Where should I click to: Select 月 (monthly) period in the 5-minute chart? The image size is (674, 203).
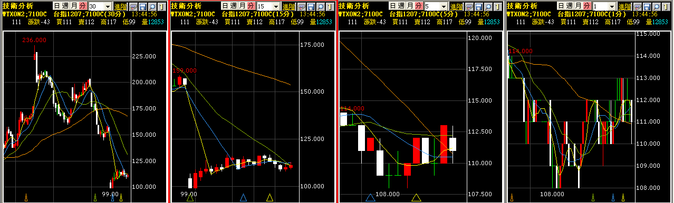pyautogui.click(x=410, y=6)
